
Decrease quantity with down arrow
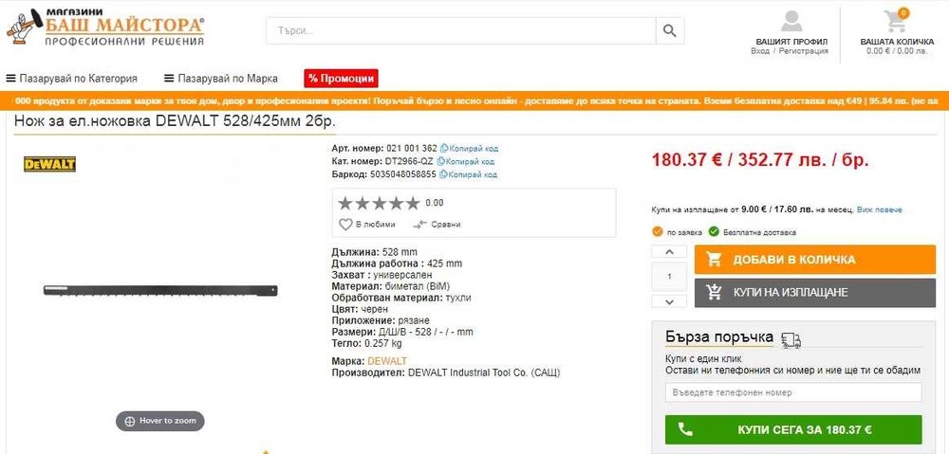click(x=669, y=301)
